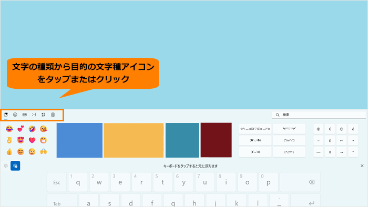Insert the ヽ(*▽*)ノ kaomoji
Viewport: 368px width, 207px height.
coord(289,129)
